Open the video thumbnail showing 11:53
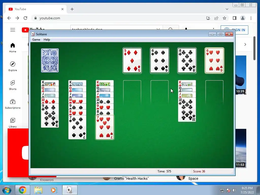Image resolution: width=260 pixels, height=195 pixels. [241, 148]
